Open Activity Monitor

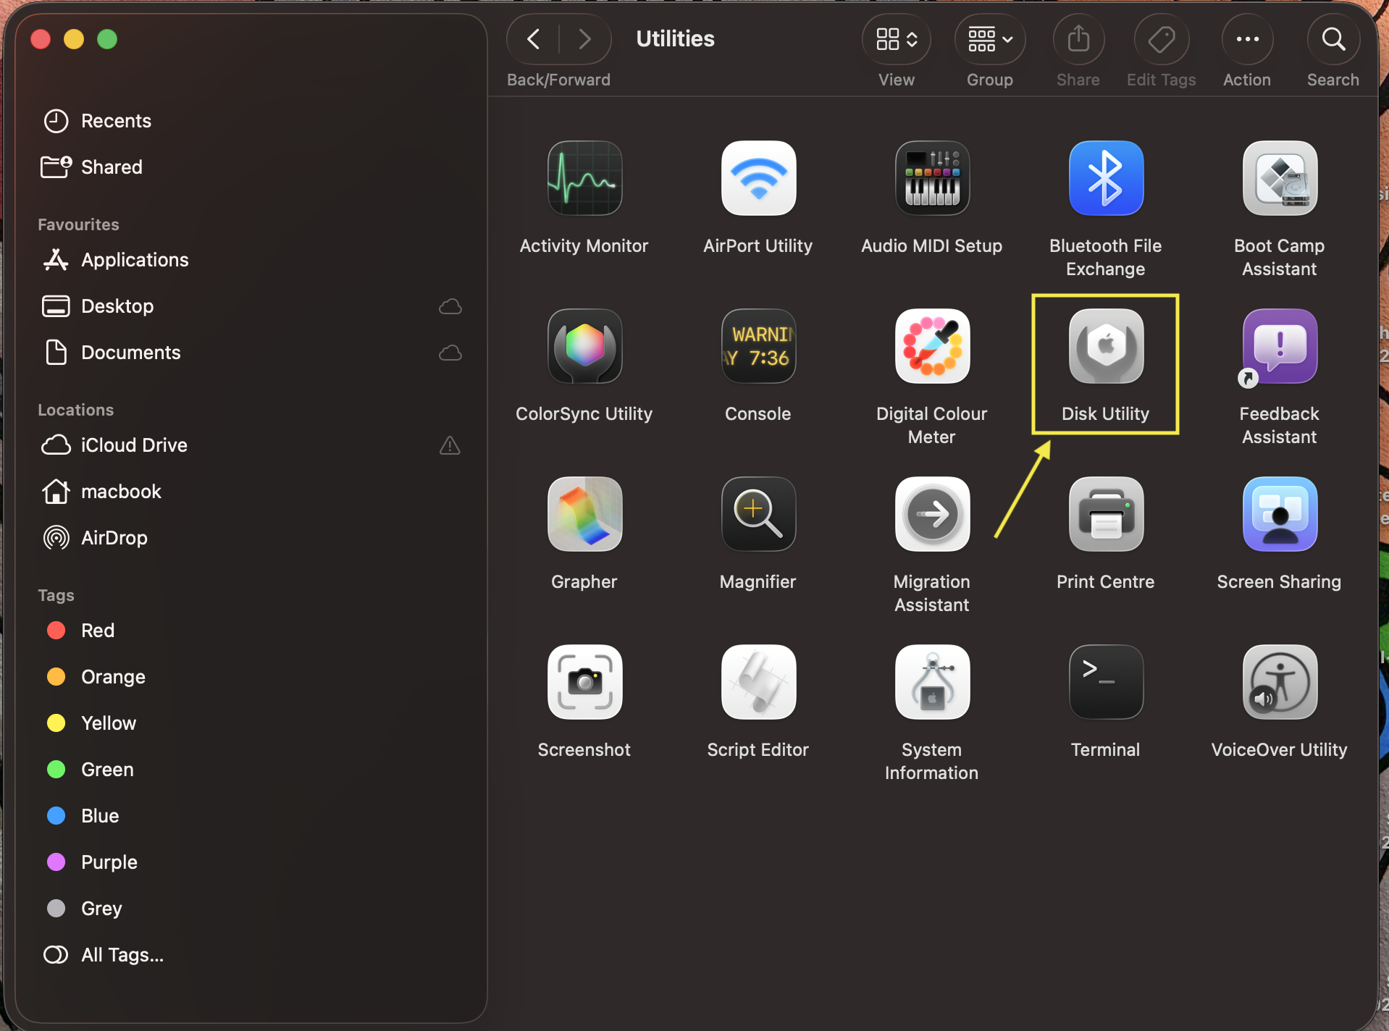(x=584, y=178)
